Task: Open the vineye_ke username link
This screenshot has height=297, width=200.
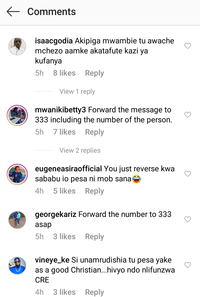Action: pos(52,260)
